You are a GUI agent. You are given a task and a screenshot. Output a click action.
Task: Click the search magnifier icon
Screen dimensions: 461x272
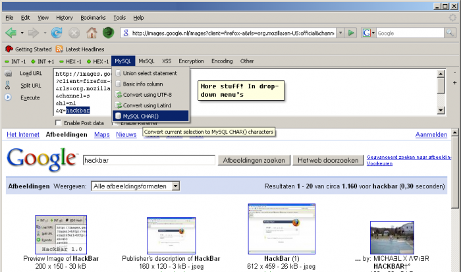click(x=450, y=33)
